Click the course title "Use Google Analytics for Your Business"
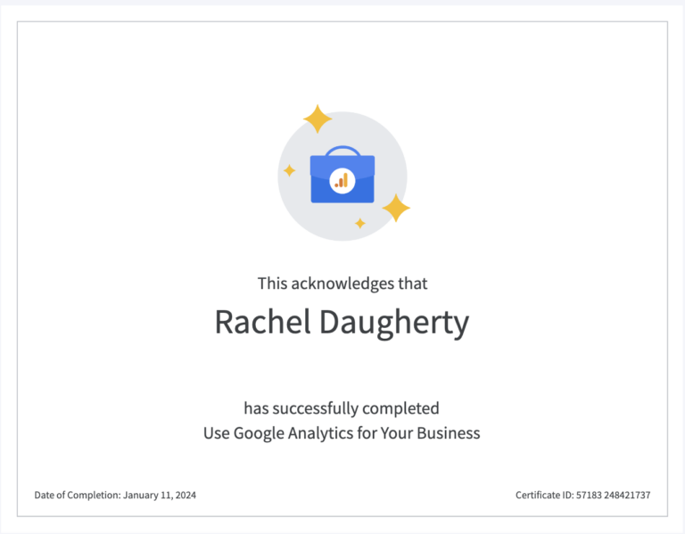 tap(342, 433)
